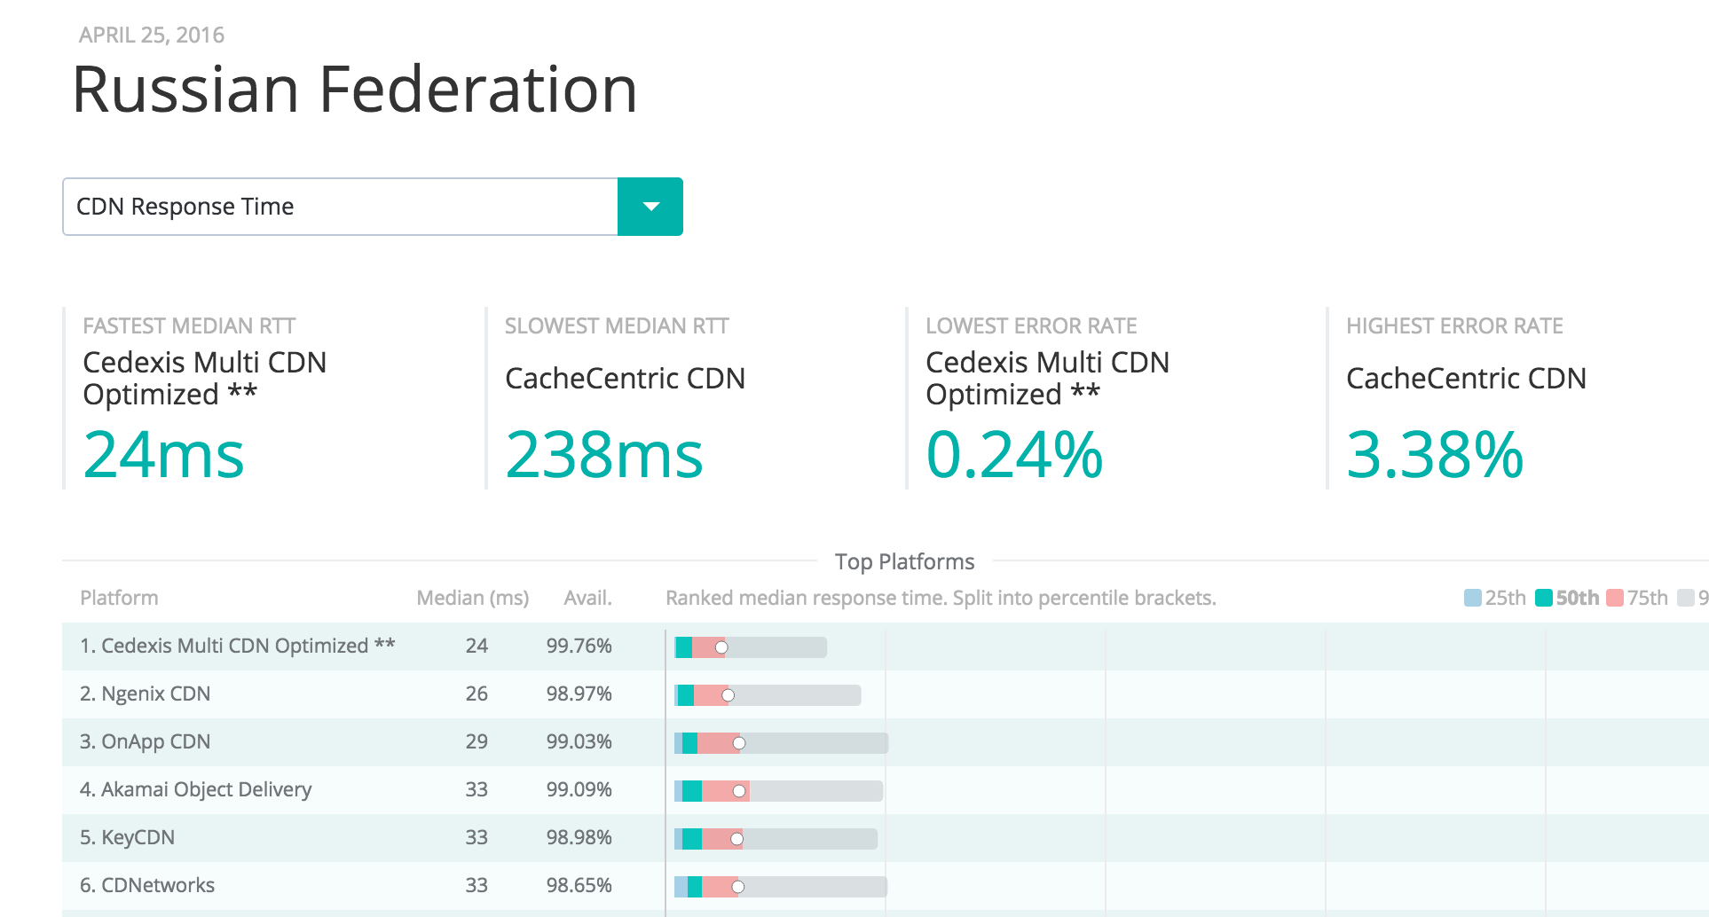Click the median marker on CDNetworks bar
1709x917 pixels.
coord(737,887)
